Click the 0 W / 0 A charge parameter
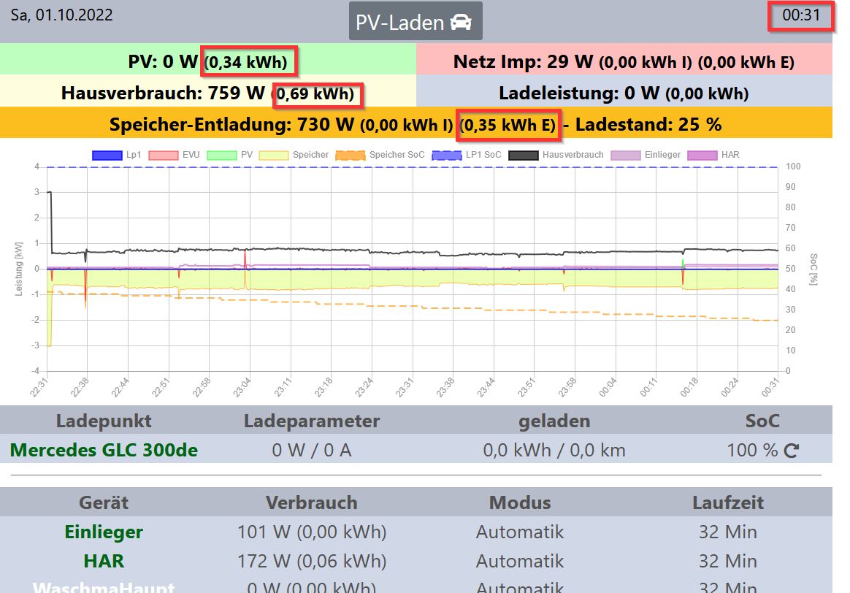The width and height of the screenshot is (850, 593). tap(312, 451)
